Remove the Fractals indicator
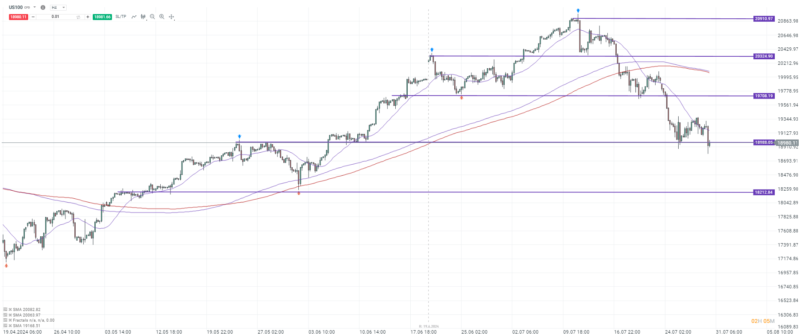Image resolution: width=800 pixels, height=334 pixels. tap(10, 320)
